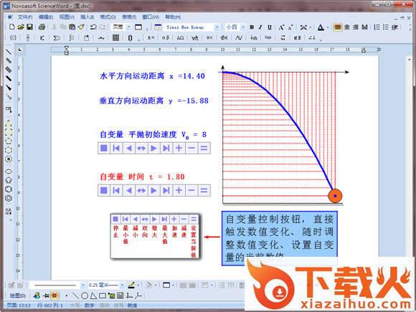
Task: Insert a table with the grid icon
Action: [115, 38]
